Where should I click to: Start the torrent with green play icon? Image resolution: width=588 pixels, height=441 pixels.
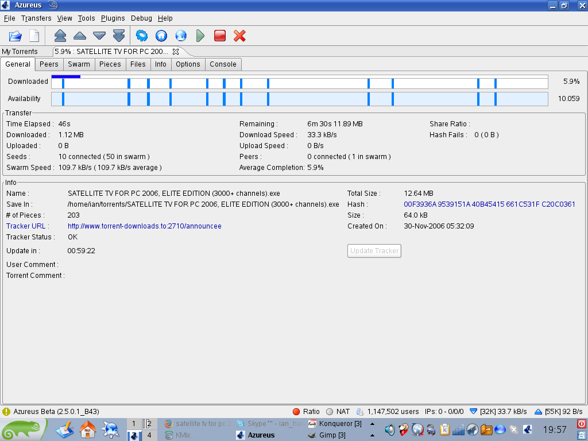(x=200, y=36)
